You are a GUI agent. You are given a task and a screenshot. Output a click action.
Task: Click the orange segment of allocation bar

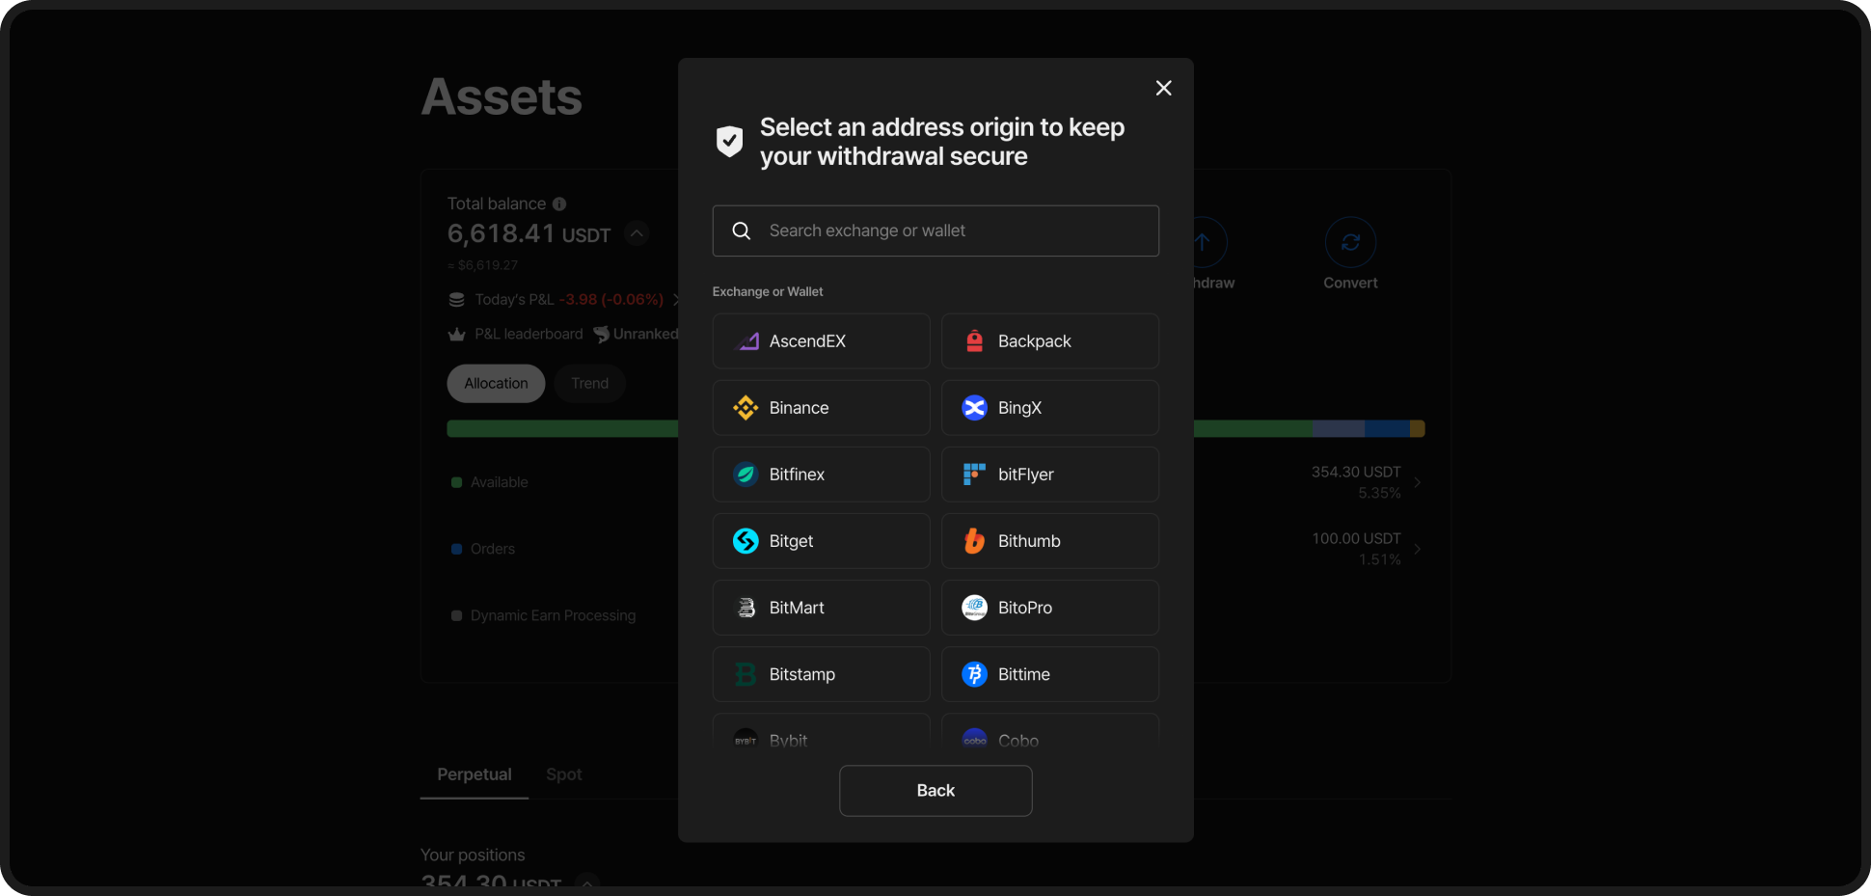click(x=1418, y=429)
